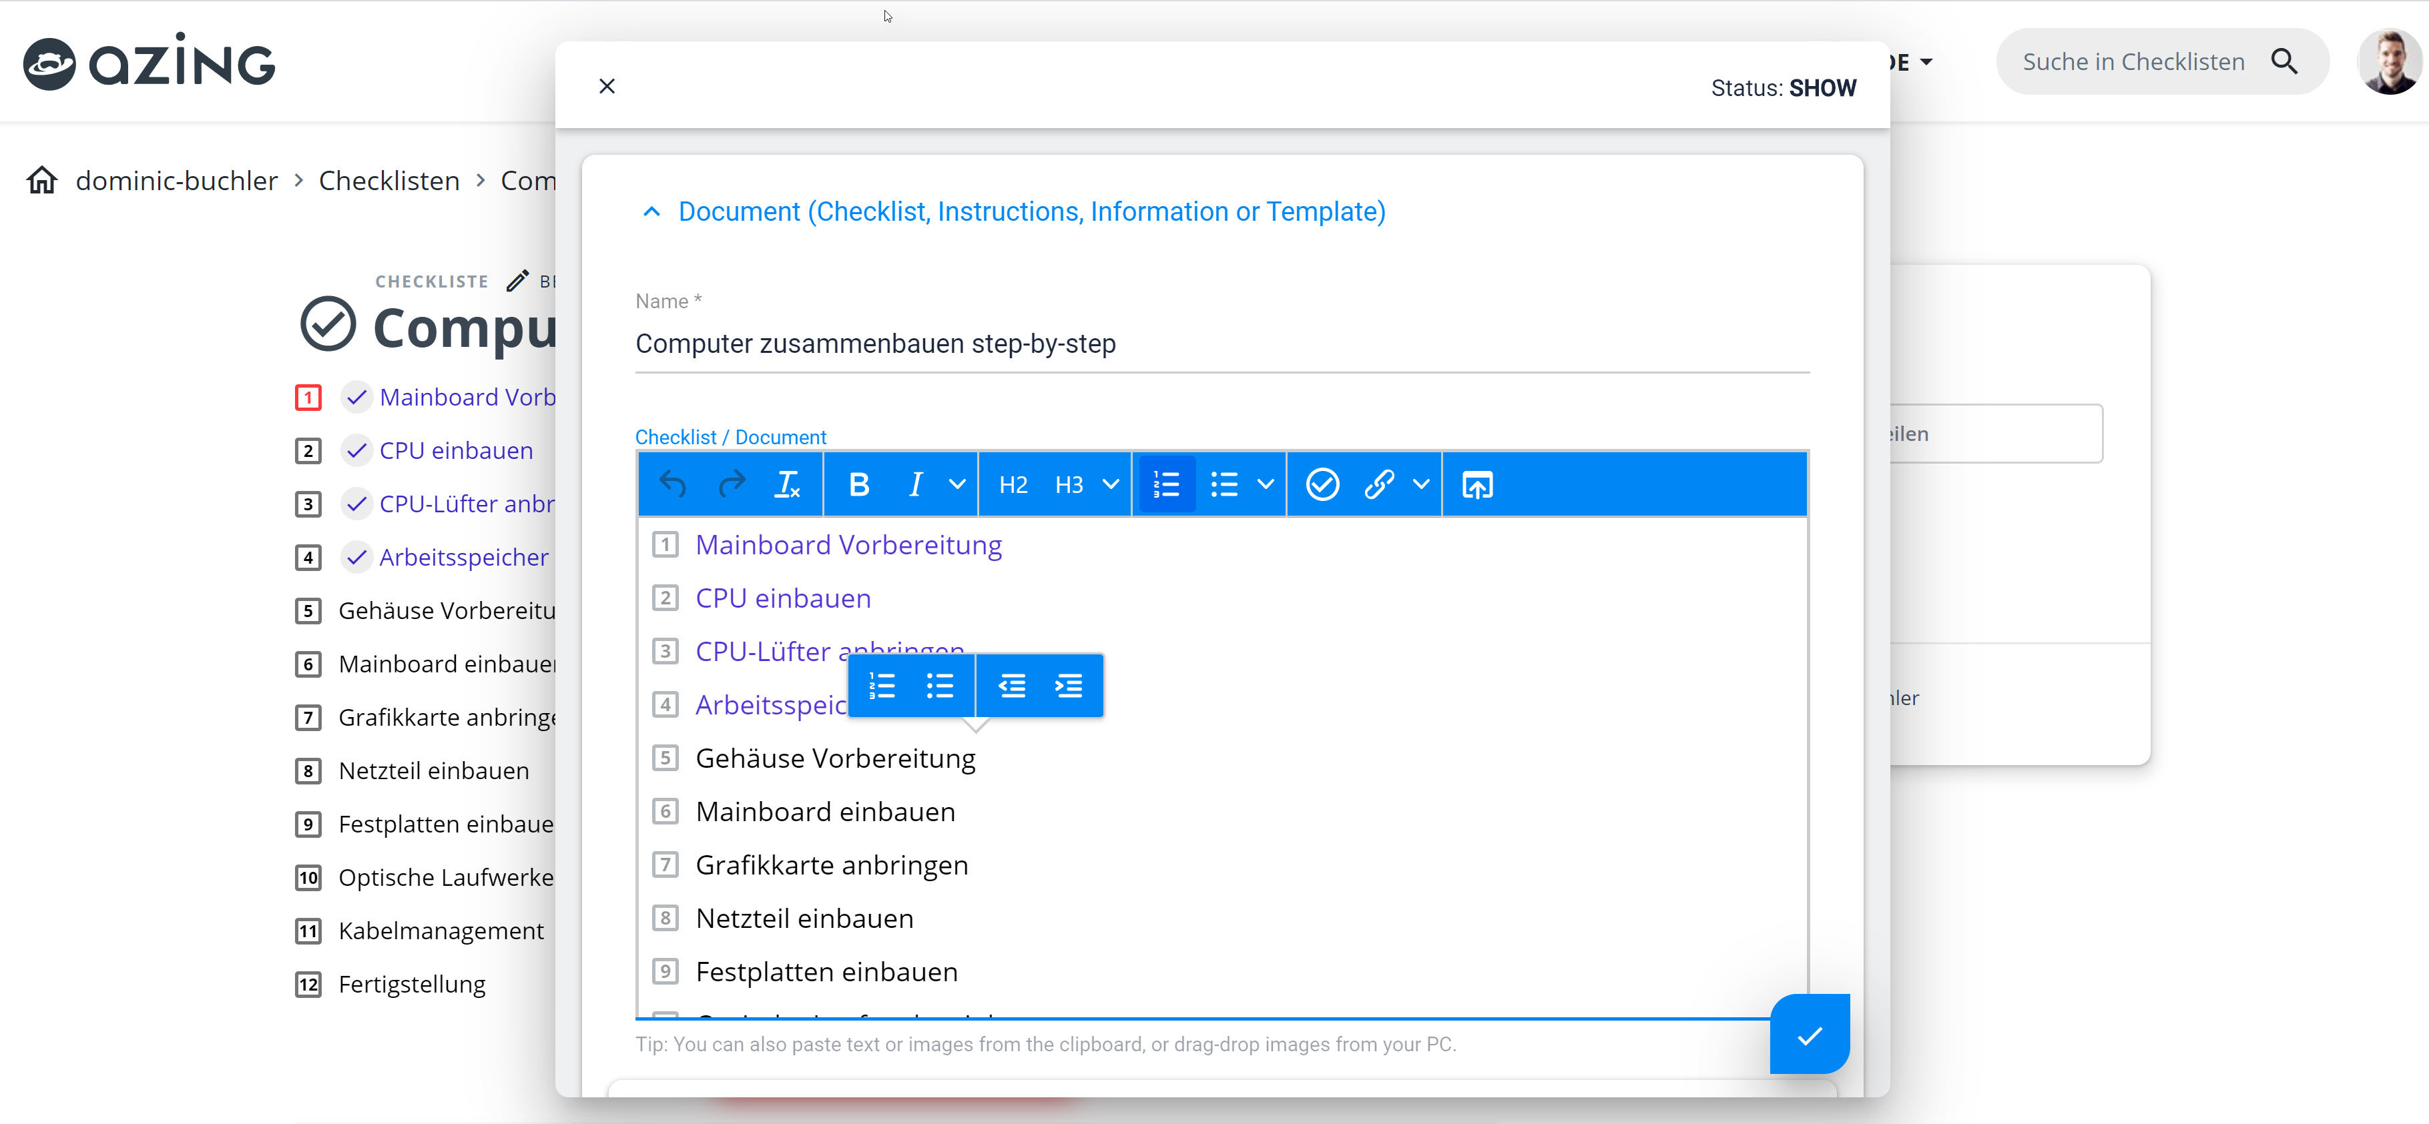
Task: Select Checklisten in breadcrumb navigation
Action: point(388,180)
